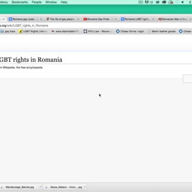
Task: Click the Time Machine menu bar icon
Action: coord(177,2)
